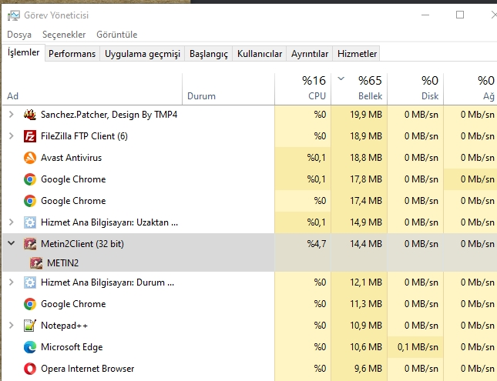Screen dimensions: 497x381
Task: Click the 0,1 MB/sn disk value
Action: [418, 347]
